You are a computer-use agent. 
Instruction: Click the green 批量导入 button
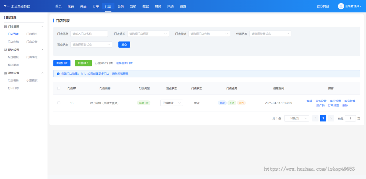(x=83, y=63)
